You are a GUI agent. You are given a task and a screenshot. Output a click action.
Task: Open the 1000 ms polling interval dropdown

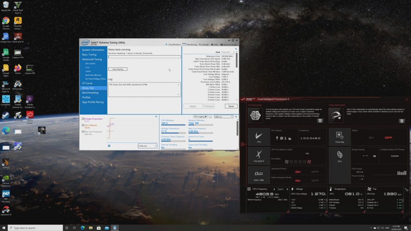pos(223,117)
